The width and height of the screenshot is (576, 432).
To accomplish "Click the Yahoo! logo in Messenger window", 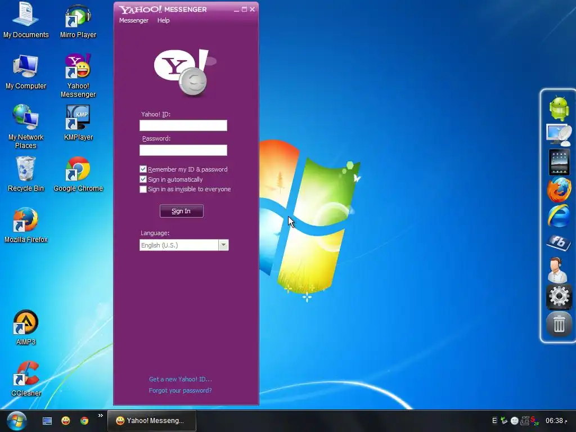I will click(x=184, y=73).
